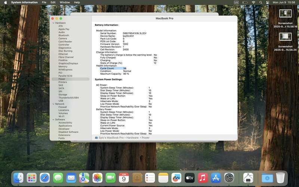Open the Window menu
The image size is (299, 187).
(x=65, y=3)
